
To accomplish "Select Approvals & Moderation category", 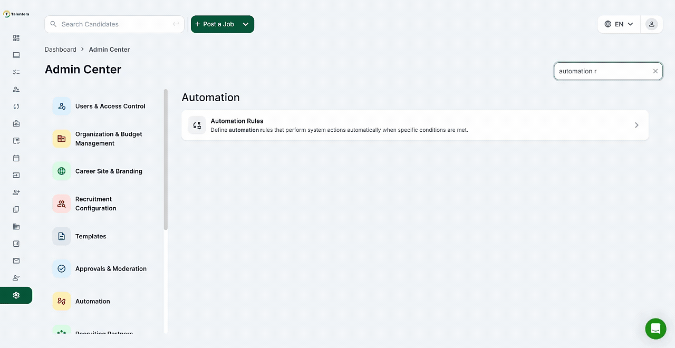I will click(x=111, y=269).
